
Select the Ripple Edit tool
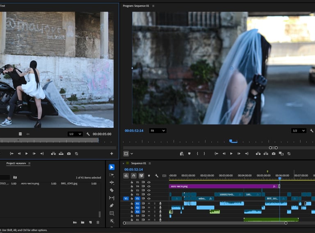click(112, 183)
